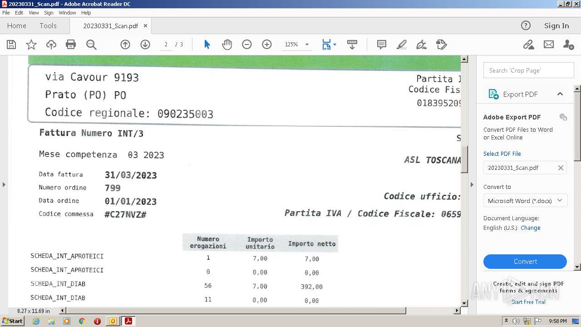Click the Search 'Crop Page' field
The height and width of the screenshot is (327, 581).
[x=528, y=70]
